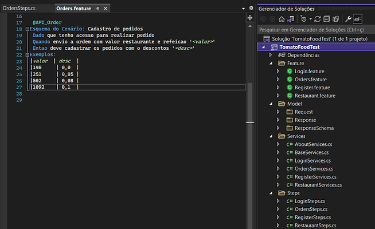
Task: Click the show all files icon
Action: tap(336, 19)
